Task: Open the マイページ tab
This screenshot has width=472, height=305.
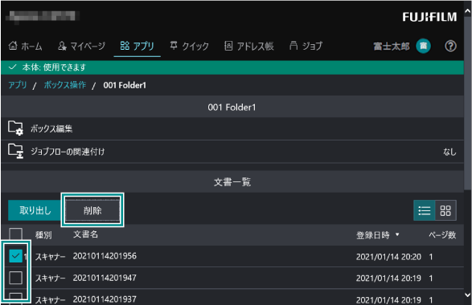Action: pos(81,46)
